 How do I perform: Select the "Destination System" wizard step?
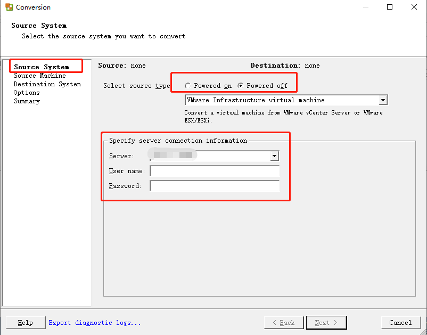(47, 84)
